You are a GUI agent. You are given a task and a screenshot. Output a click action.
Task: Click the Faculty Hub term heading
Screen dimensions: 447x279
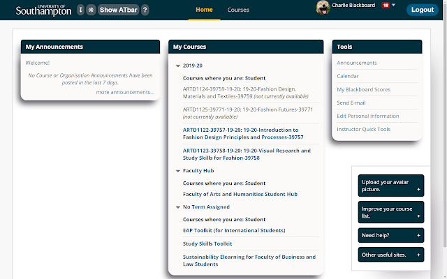(x=198, y=170)
